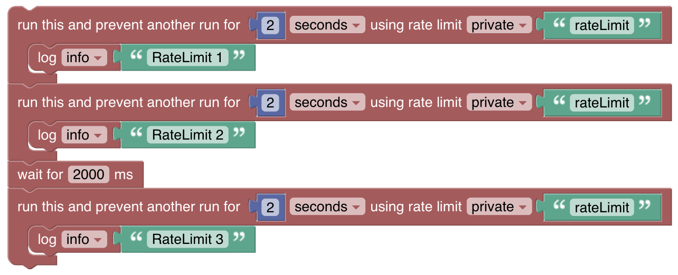This screenshot has width=678, height=275.
Task: Edit the "RateLimit 3" text field
Action: (x=187, y=240)
